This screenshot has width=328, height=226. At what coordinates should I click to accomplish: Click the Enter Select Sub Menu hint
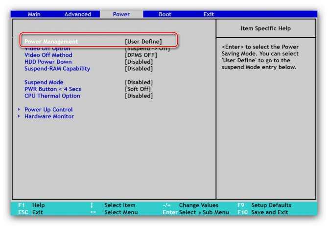point(196,212)
